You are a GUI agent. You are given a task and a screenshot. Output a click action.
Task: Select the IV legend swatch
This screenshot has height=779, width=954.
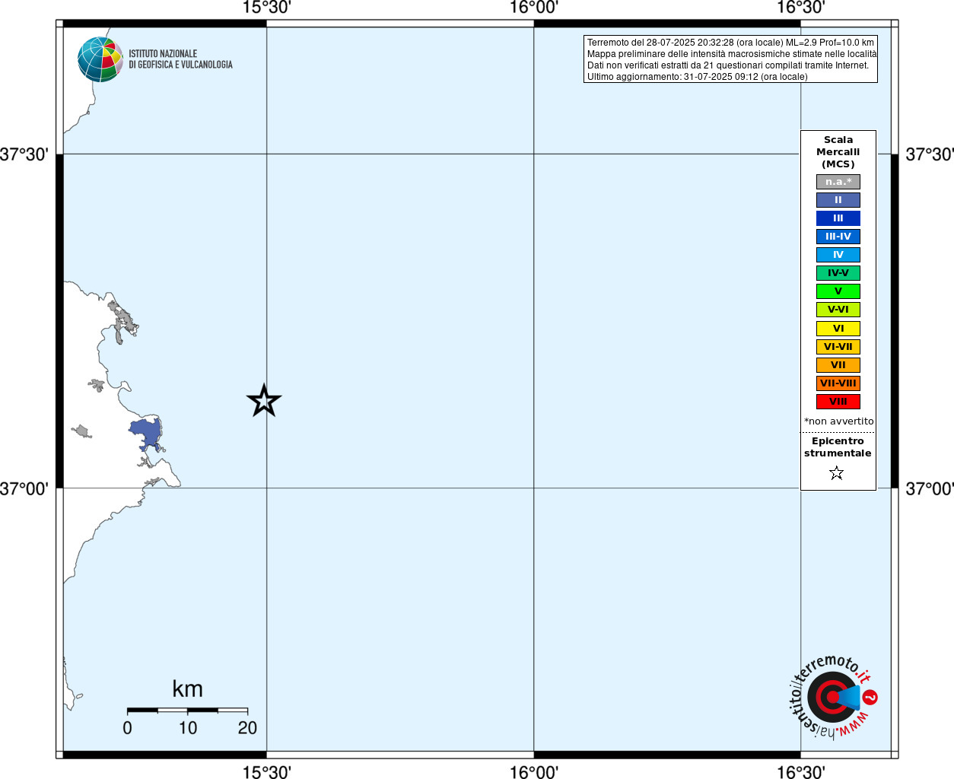838,255
